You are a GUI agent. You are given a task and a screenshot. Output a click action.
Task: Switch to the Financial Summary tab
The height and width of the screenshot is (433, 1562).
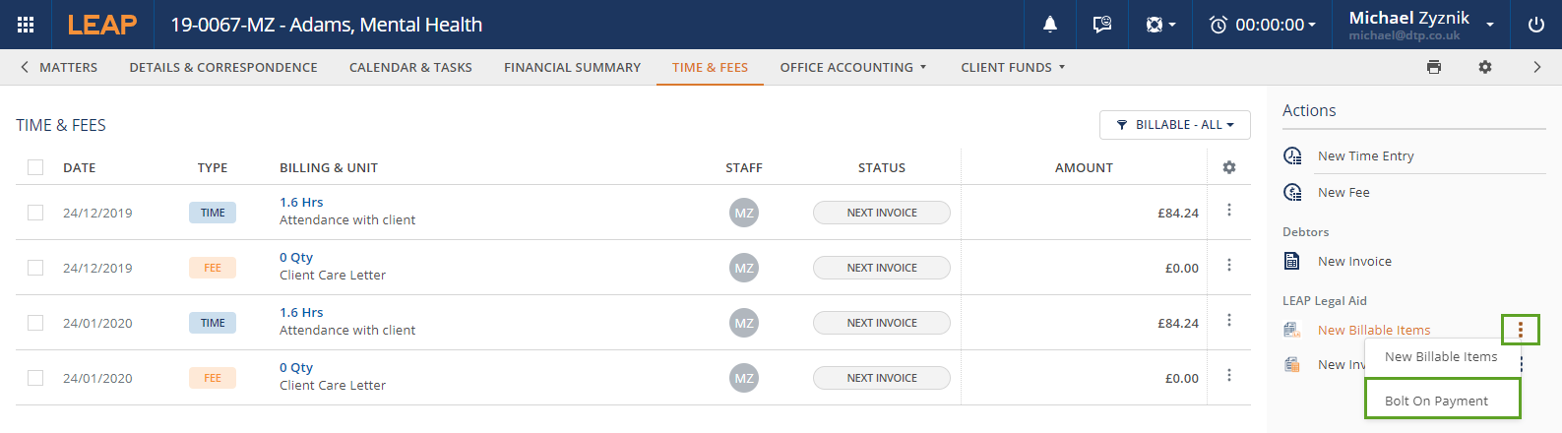(572, 67)
